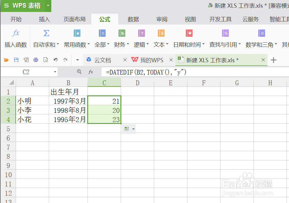Screen dimensions: 289x203
Task: Close the 云文档 tab
Action: [125, 60]
